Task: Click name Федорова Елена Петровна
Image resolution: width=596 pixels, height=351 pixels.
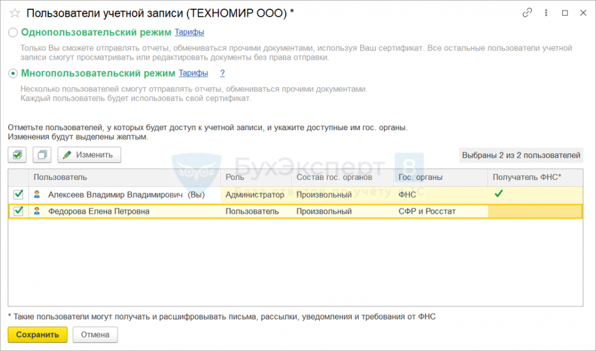Action: 99,212
